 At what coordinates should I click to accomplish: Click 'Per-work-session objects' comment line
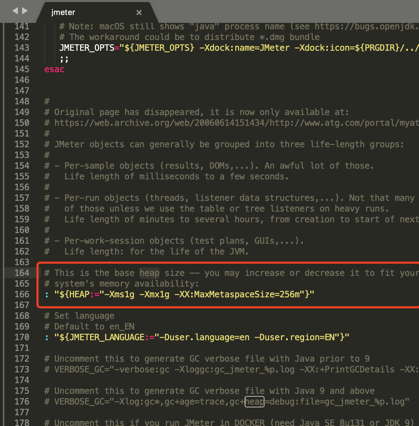[x=174, y=241]
